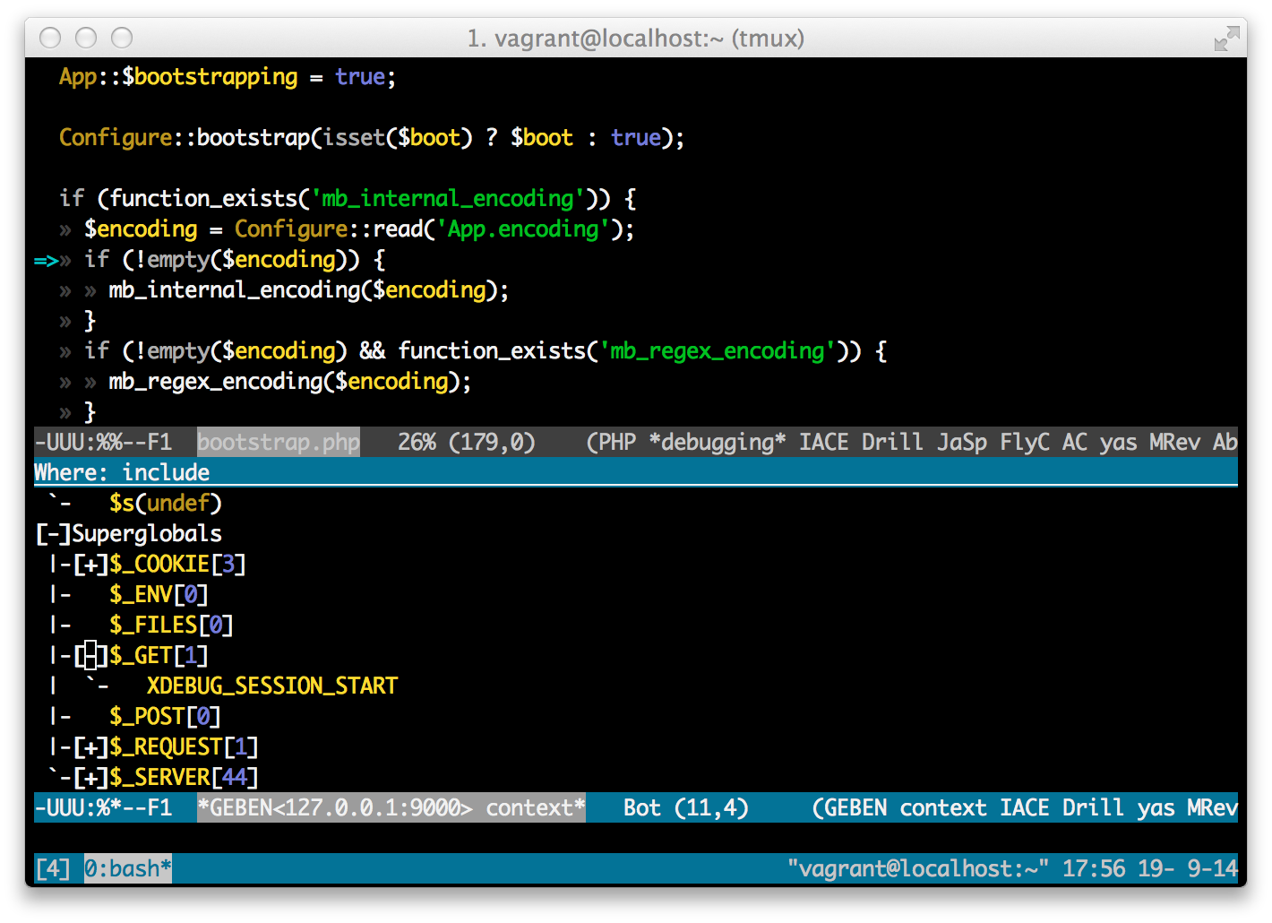
Task: Click bootstrap.php buffer name in mode line
Action: (279, 442)
